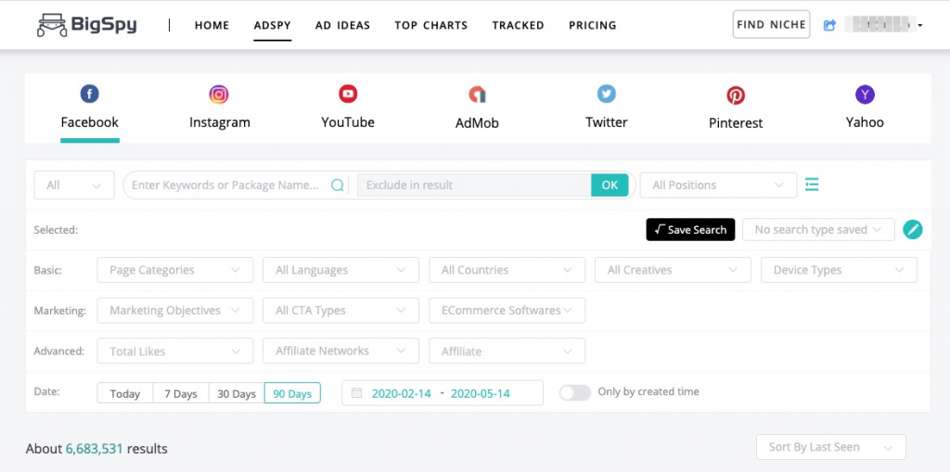The width and height of the screenshot is (950, 472).
Task: Select the Today date option
Action: click(x=125, y=393)
